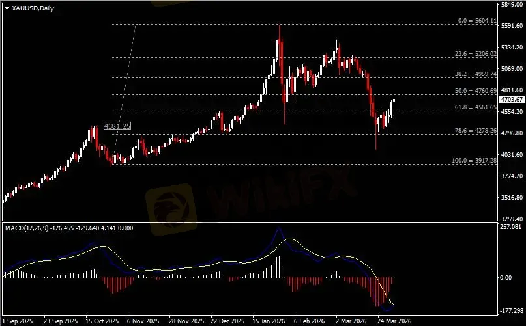Click price axis value 4296.80
Image resolution: width=526 pixels, height=326 pixels.
pyautogui.click(x=512, y=133)
